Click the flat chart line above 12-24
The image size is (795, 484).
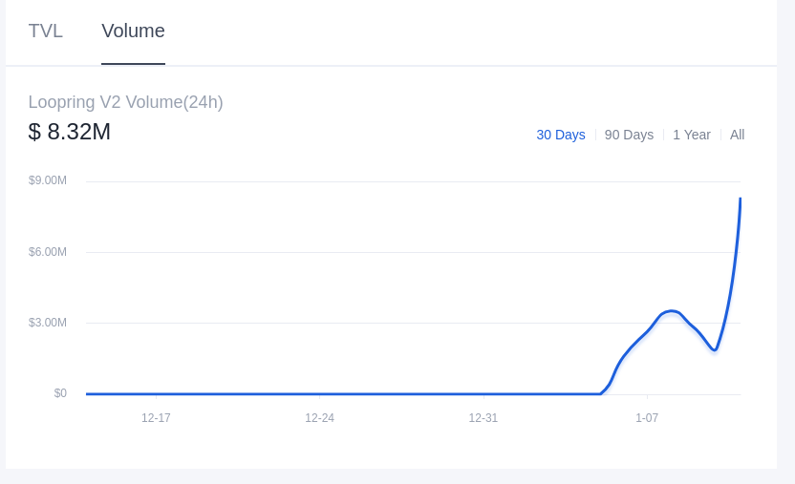point(319,393)
